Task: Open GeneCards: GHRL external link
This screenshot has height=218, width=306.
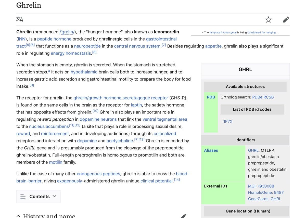Action: [264, 199]
